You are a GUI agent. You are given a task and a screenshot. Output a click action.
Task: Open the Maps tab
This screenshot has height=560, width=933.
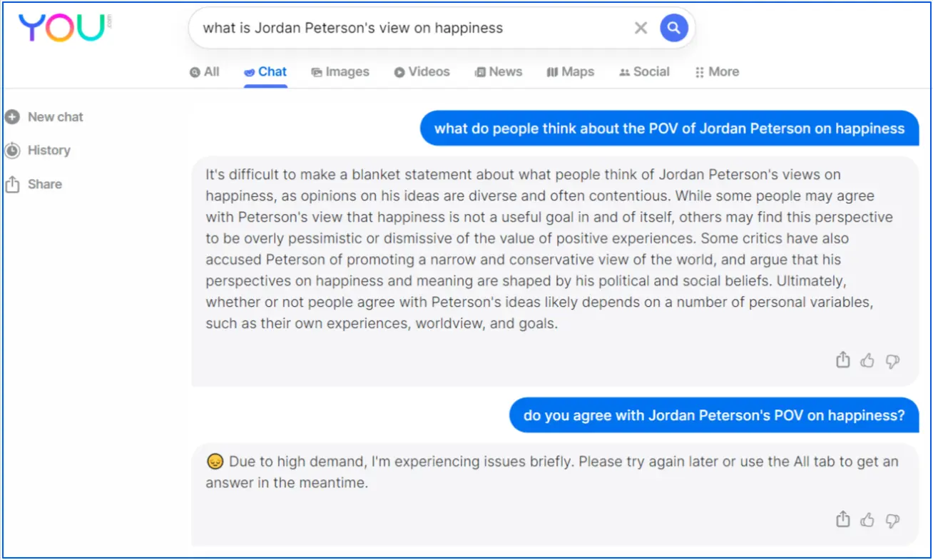tap(570, 71)
